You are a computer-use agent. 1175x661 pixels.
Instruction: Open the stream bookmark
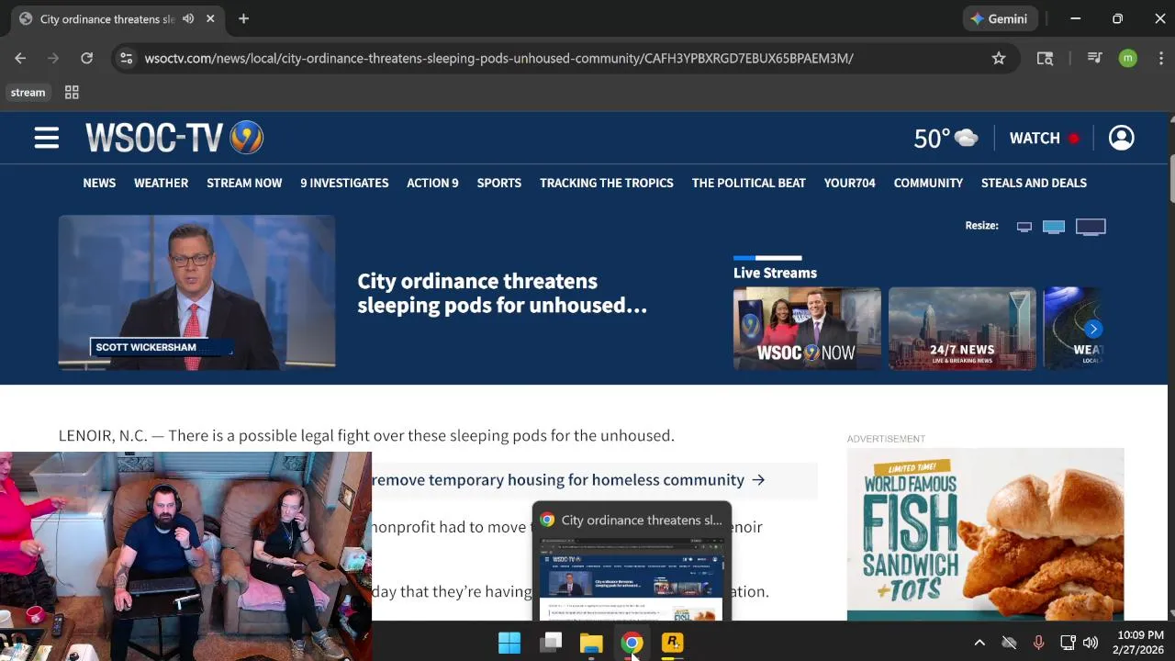pos(28,92)
